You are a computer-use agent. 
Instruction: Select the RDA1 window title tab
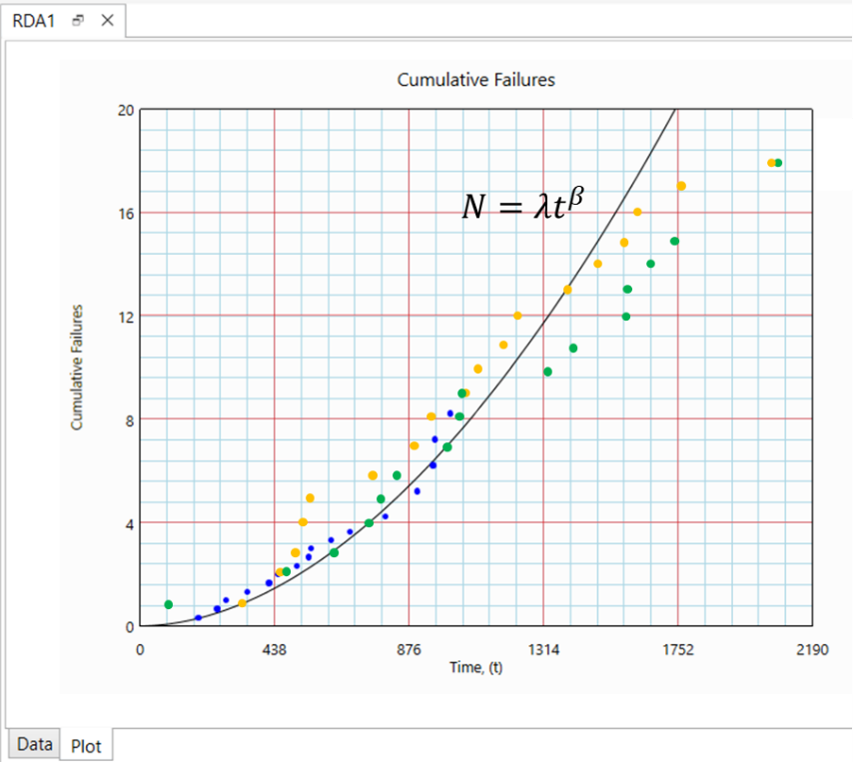34,20
